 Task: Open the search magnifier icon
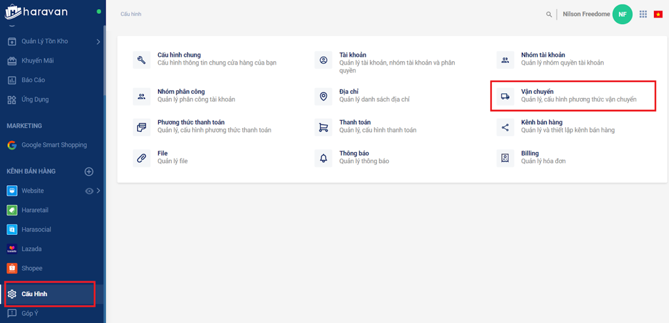(549, 14)
